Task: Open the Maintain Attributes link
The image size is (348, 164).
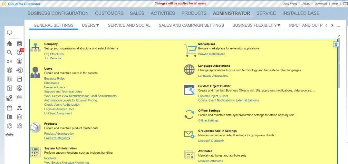Action: (210, 161)
